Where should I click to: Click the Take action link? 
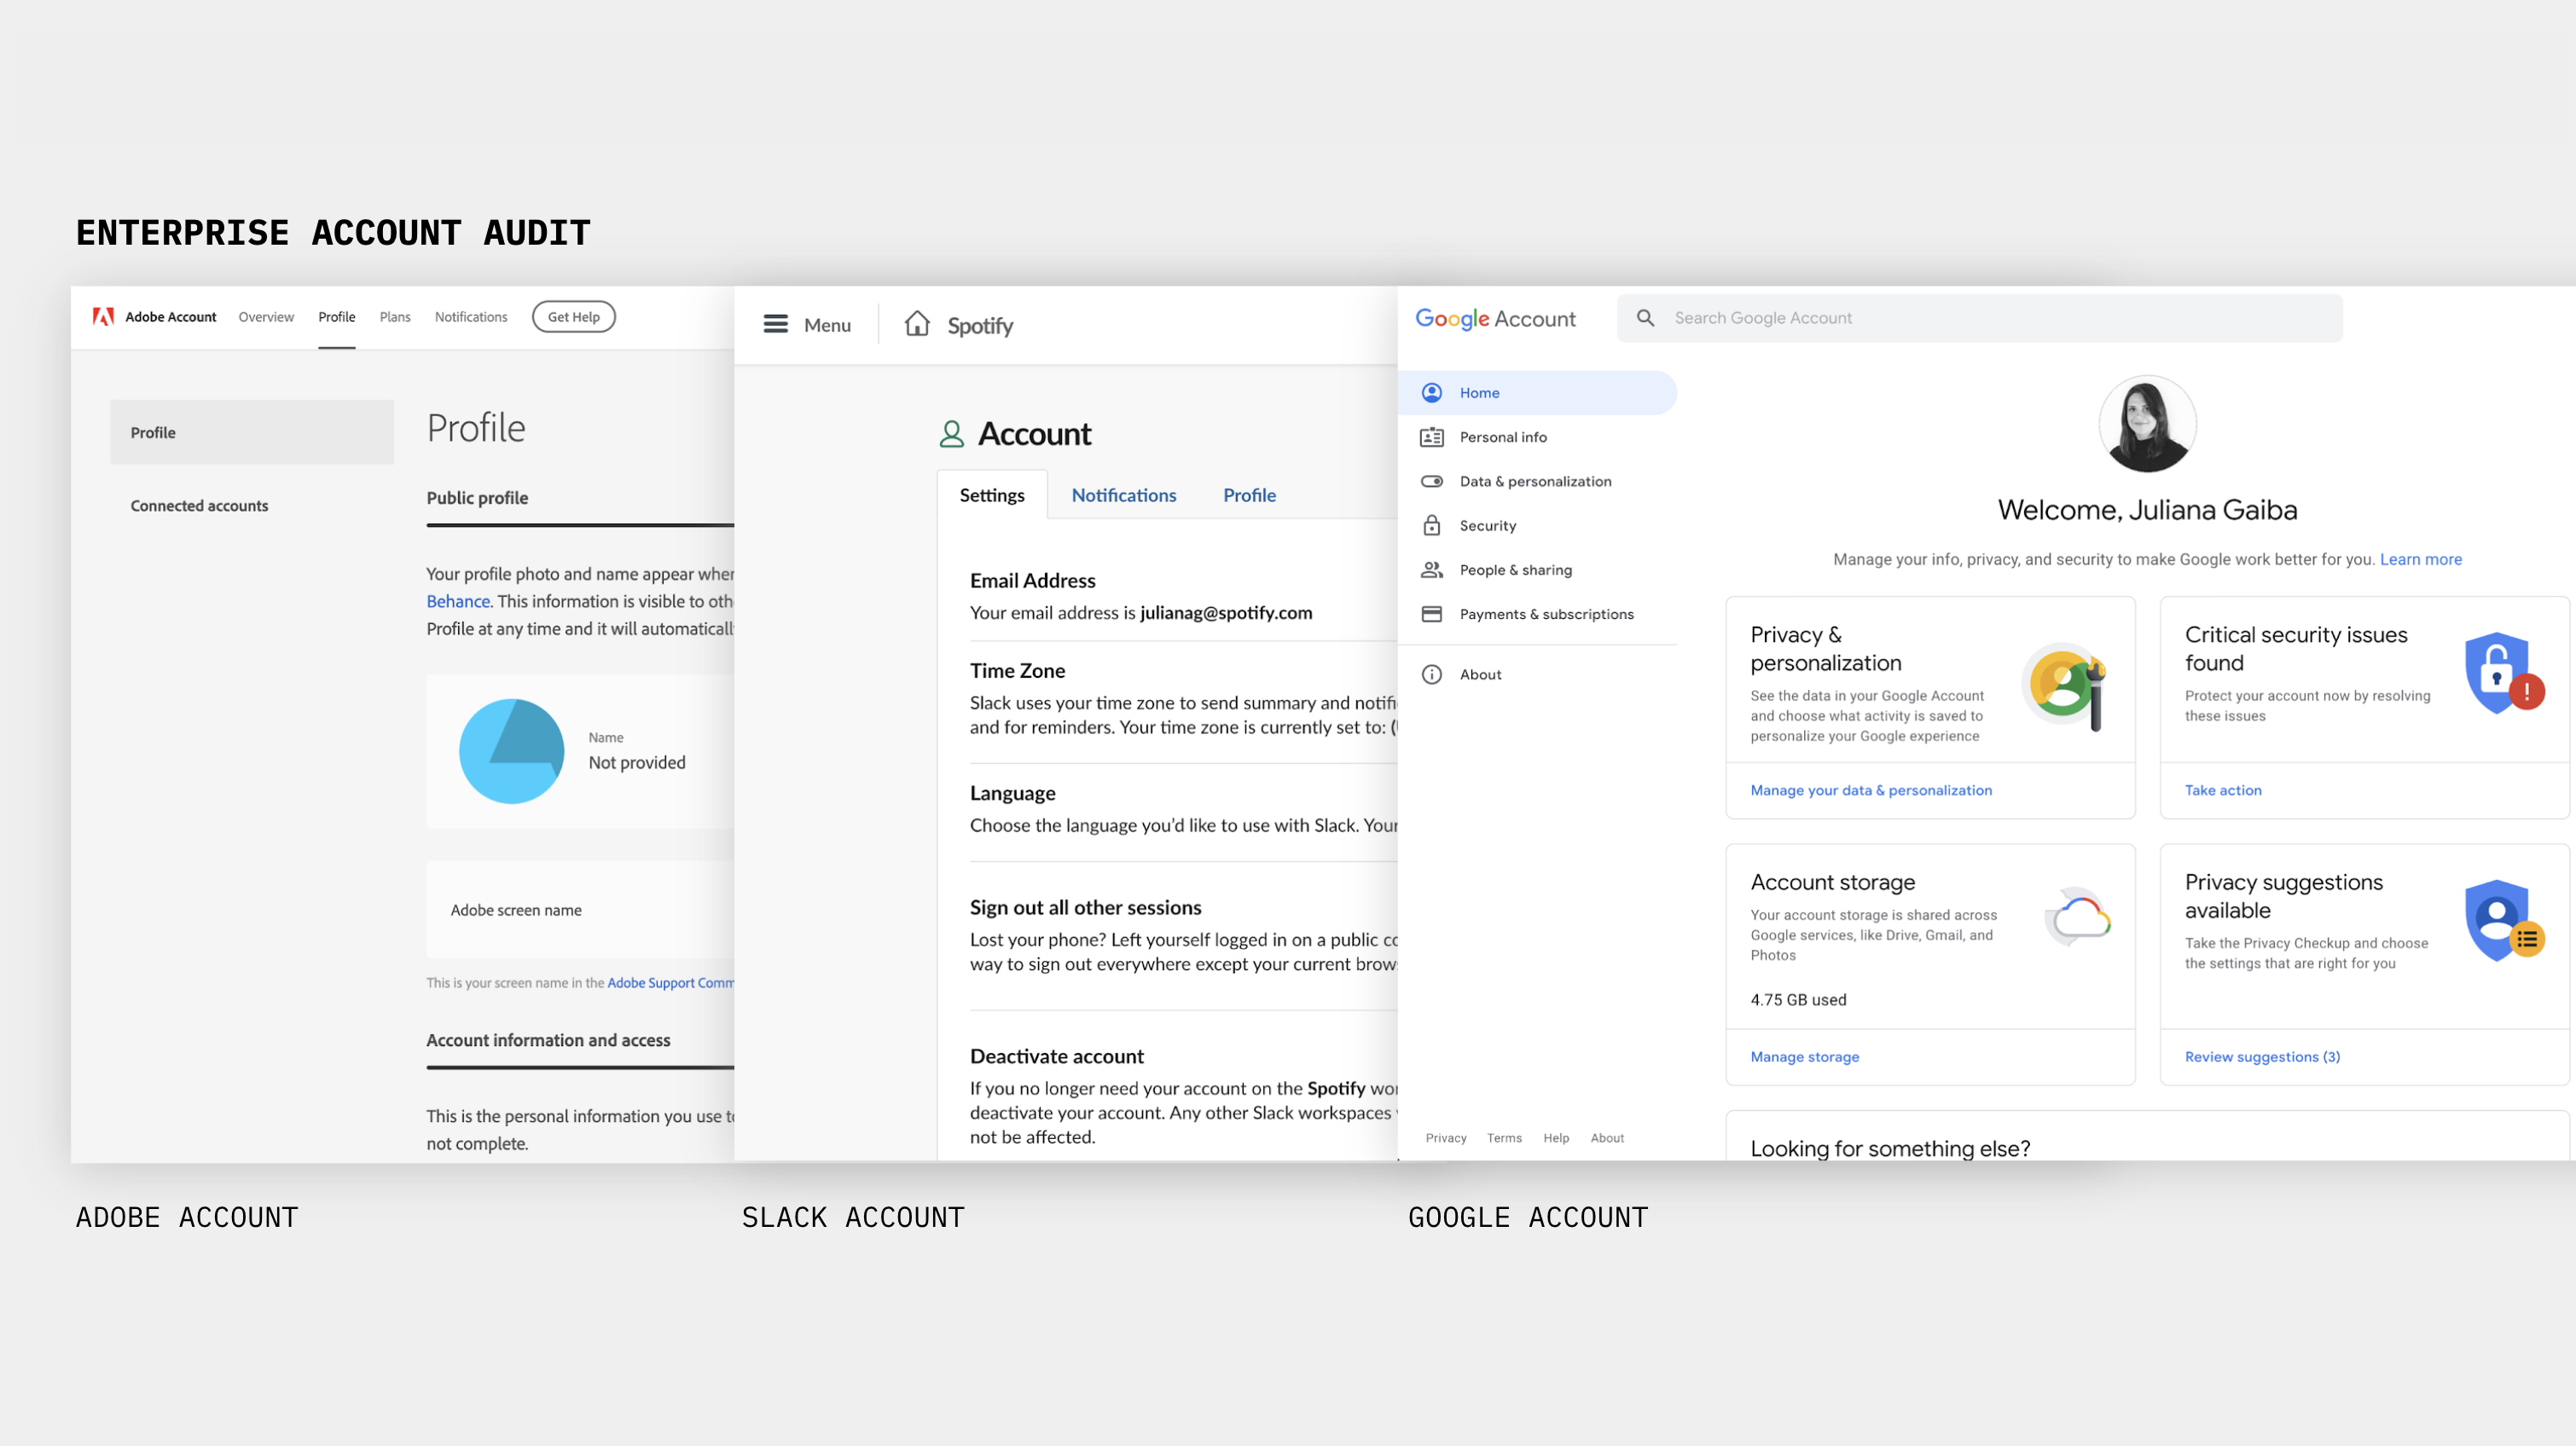2222,790
